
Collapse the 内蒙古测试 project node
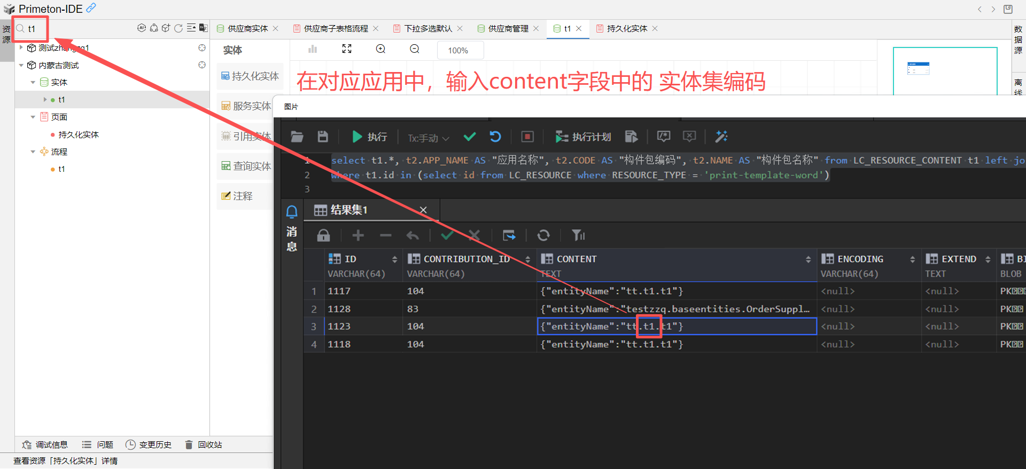[x=21, y=65]
